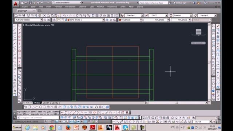This screenshot has width=233, height=131.
Task: Open the color control ForCamada swatch
Action: coord(120,20)
